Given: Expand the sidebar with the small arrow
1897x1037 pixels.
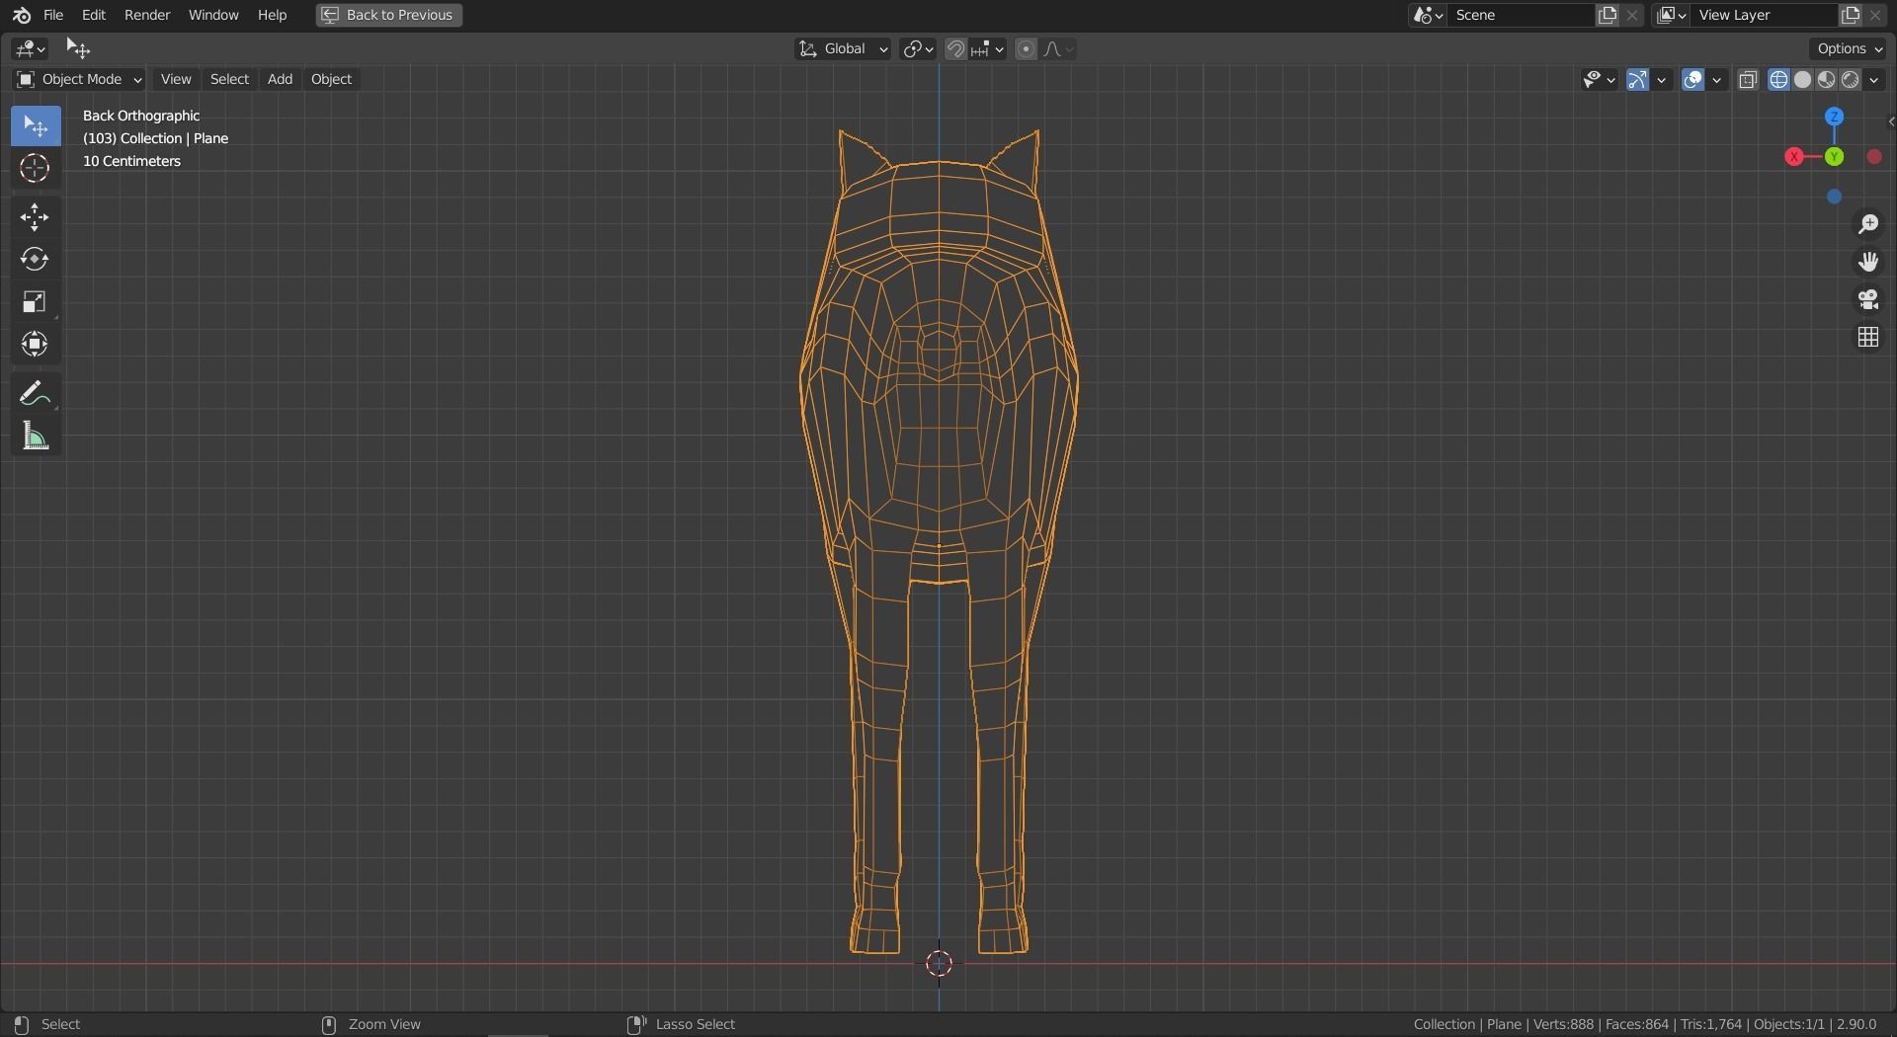Looking at the screenshot, I should (x=1890, y=122).
